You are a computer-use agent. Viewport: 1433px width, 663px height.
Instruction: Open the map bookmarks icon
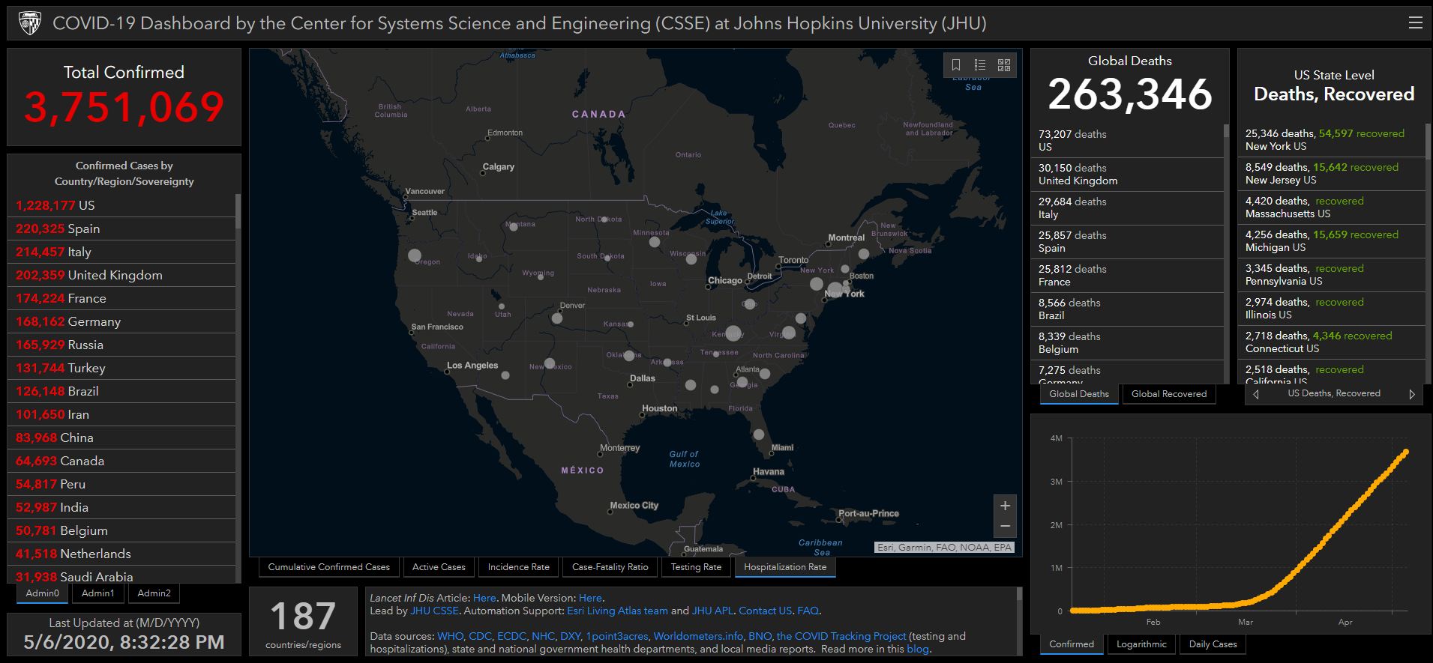[x=956, y=65]
